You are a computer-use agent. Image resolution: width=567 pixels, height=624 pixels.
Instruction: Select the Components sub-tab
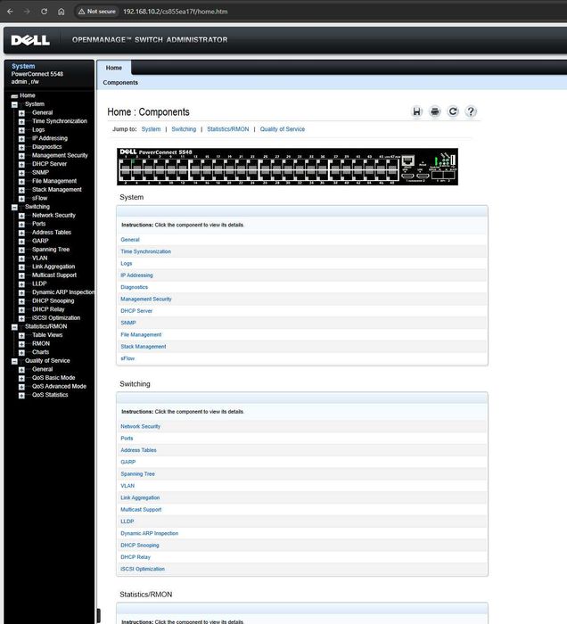pyautogui.click(x=120, y=82)
